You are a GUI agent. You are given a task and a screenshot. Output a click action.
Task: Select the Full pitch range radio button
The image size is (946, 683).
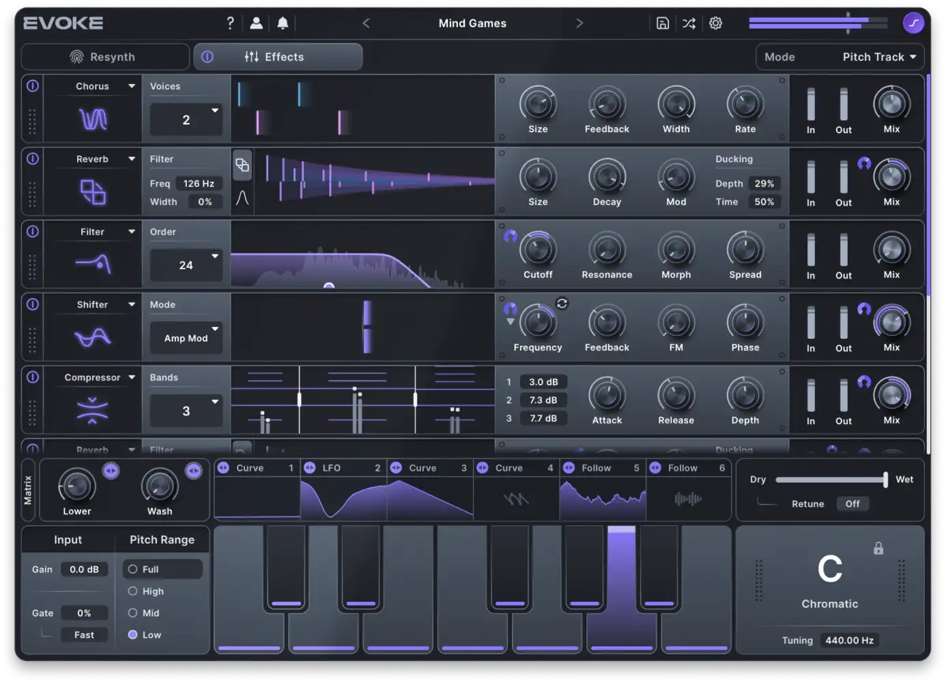point(132,569)
